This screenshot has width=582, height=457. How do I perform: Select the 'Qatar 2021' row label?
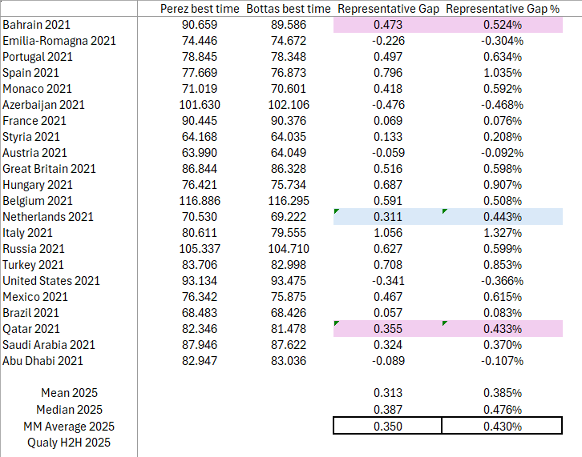tap(31, 329)
